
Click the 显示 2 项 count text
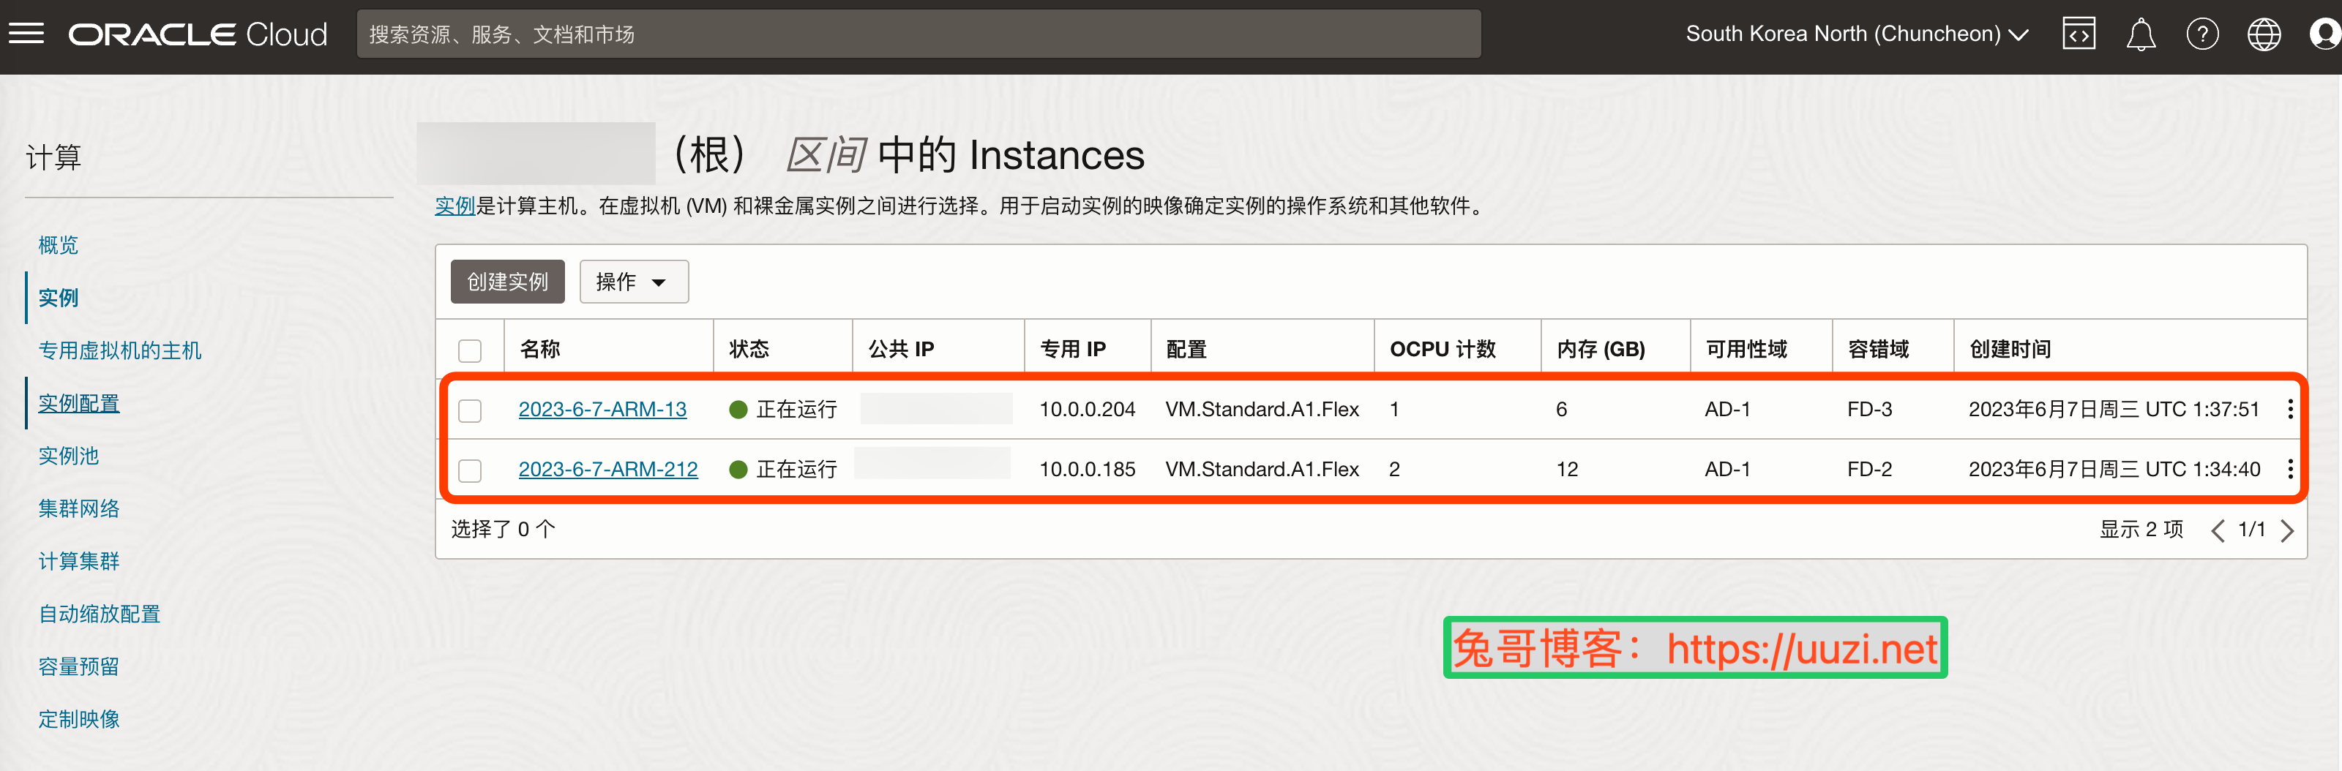[2141, 529]
